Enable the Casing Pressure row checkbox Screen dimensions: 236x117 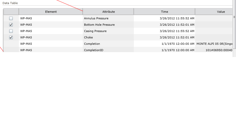11,31
